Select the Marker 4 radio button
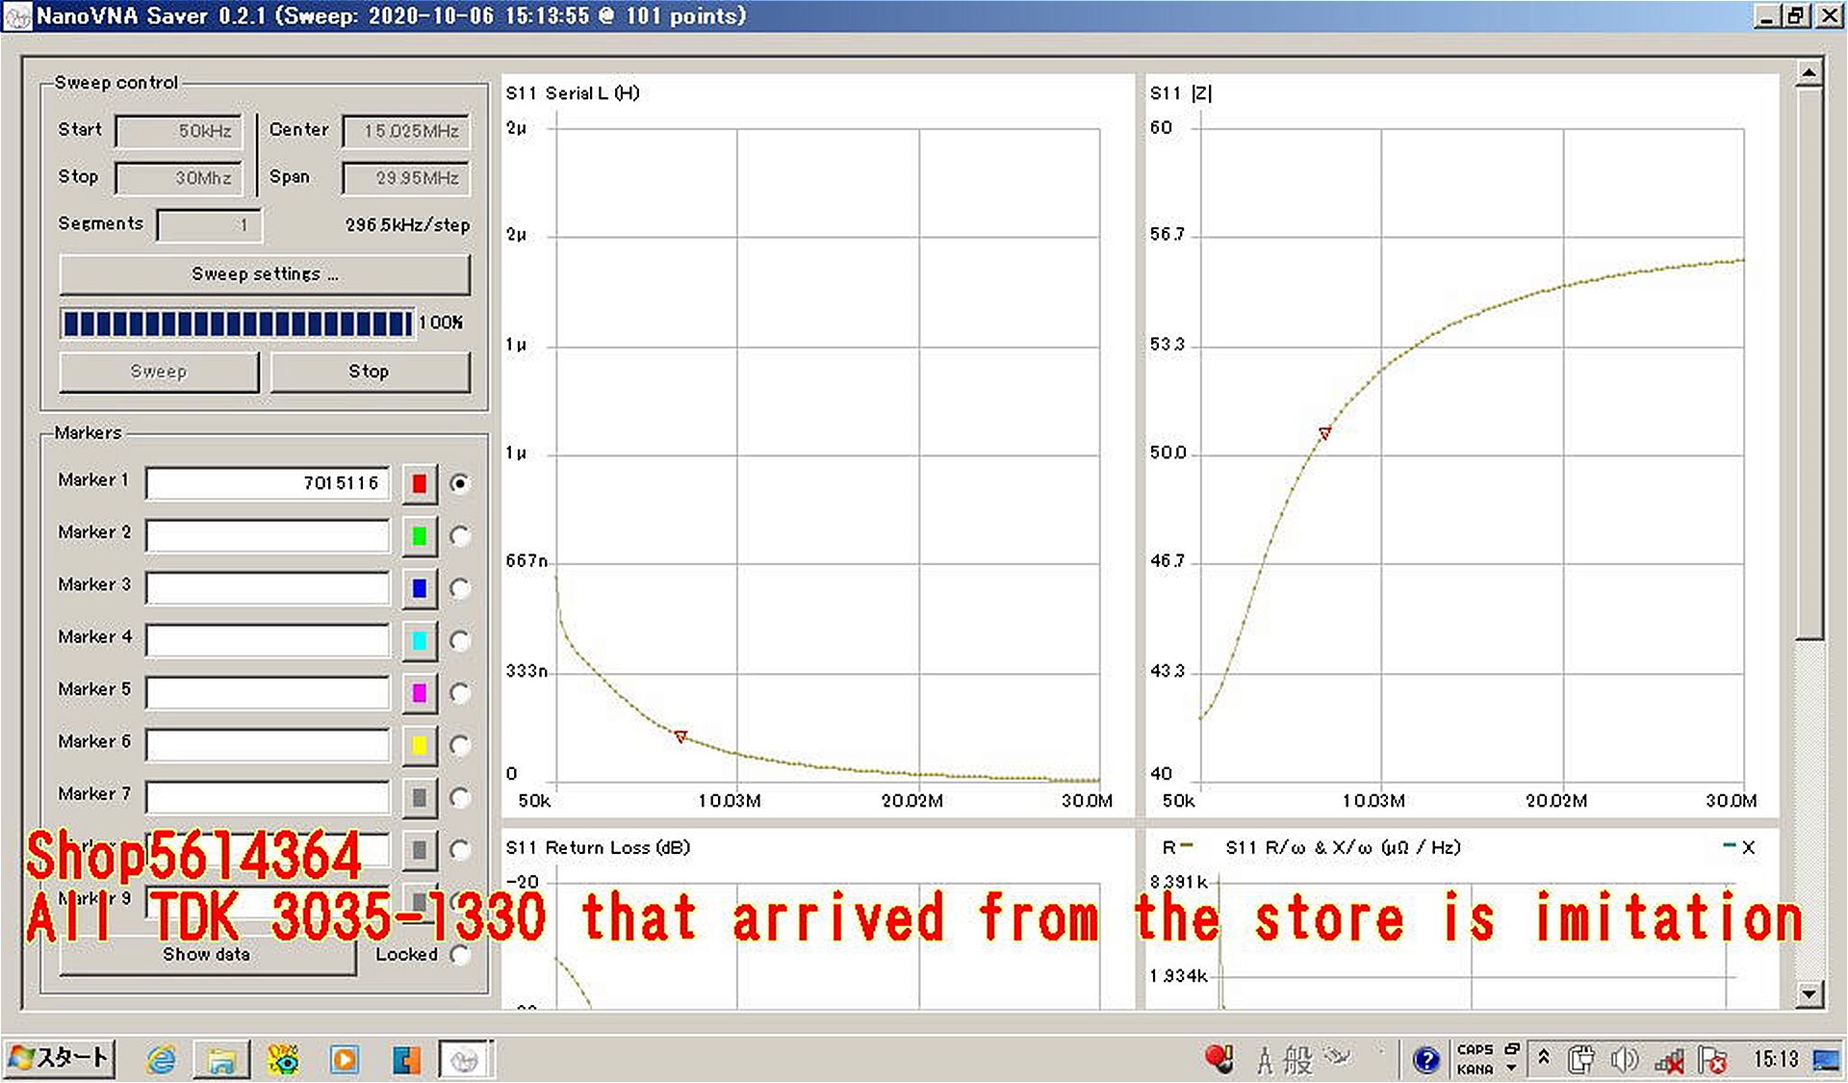This screenshot has height=1083, width=1848. pyautogui.click(x=460, y=641)
